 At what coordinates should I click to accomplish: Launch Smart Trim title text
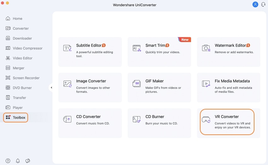[155, 45]
